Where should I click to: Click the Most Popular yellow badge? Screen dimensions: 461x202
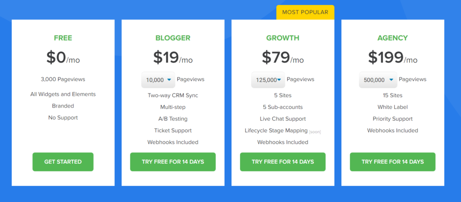click(305, 12)
